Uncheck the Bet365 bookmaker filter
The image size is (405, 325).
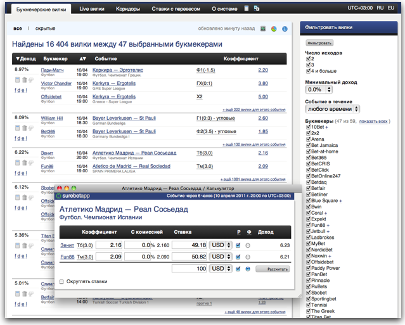click(x=308, y=158)
